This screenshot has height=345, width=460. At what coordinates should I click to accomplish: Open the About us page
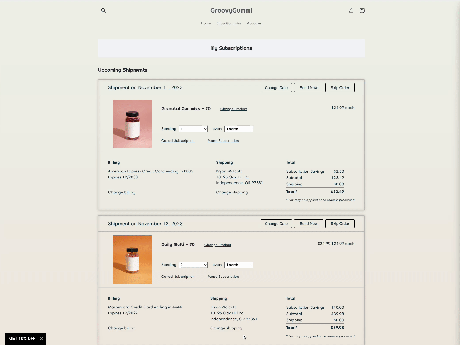[x=254, y=23]
